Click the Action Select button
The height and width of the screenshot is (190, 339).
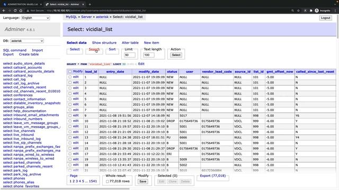pyautogui.click(x=176, y=55)
